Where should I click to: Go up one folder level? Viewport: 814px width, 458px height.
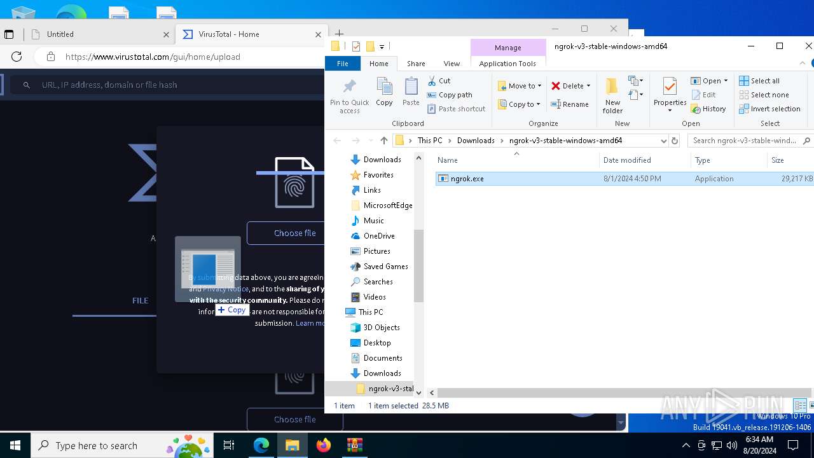(383, 141)
